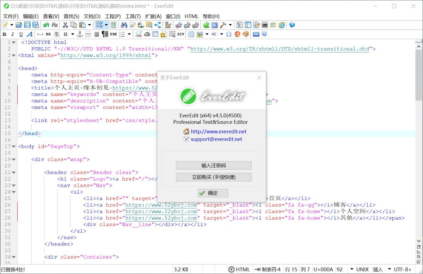Open the 帮助(H) menu
The image size is (423, 274).
(211, 16)
